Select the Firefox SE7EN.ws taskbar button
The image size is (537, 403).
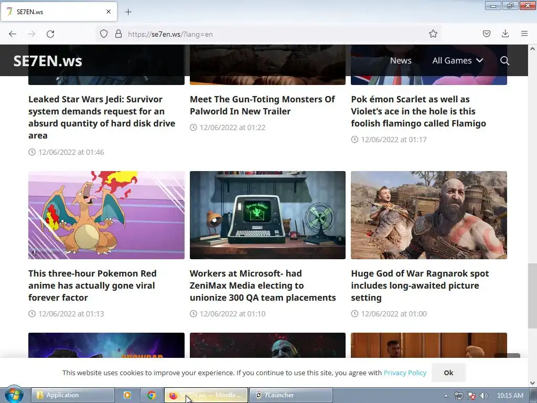(206, 395)
